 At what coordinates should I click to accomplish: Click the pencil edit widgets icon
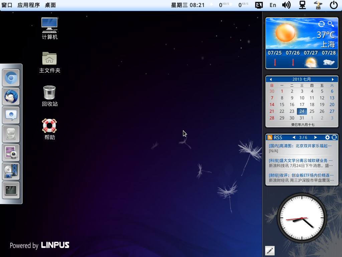[x=270, y=250]
